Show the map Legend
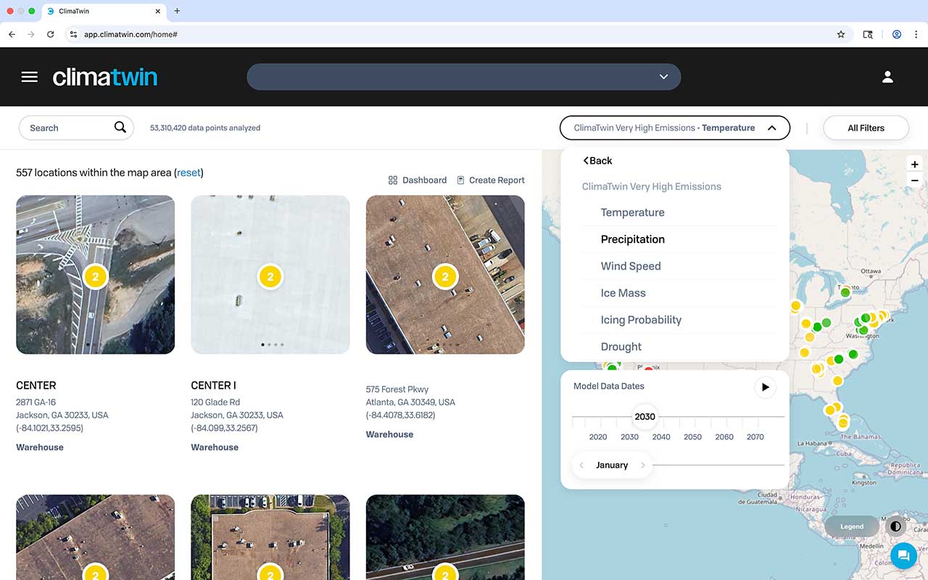This screenshot has height=580, width=928. click(852, 526)
